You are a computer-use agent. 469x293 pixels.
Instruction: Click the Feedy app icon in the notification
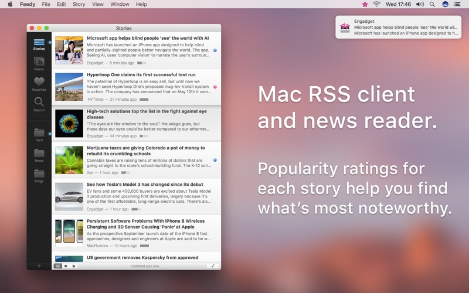click(345, 28)
